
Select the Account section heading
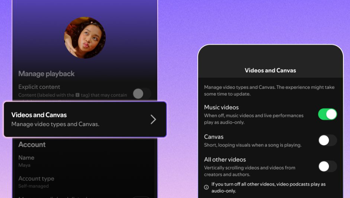(32, 144)
